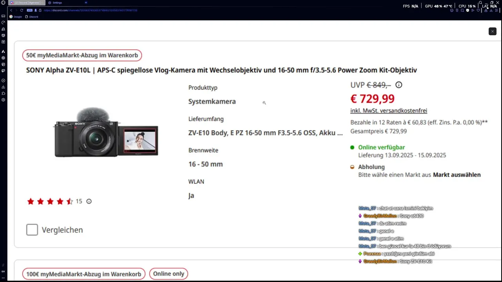Click the Systemkamera product type text
The image size is (502, 282).
pyautogui.click(x=212, y=101)
